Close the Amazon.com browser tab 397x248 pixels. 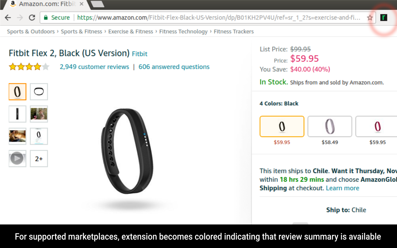point(82,4)
